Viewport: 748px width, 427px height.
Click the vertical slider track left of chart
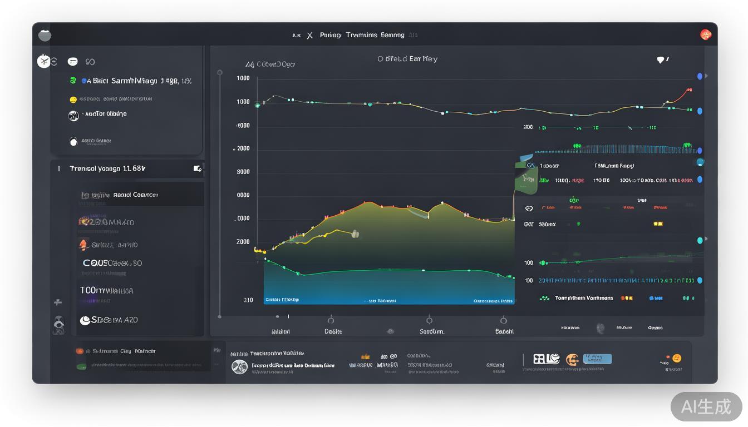(220, 195)
